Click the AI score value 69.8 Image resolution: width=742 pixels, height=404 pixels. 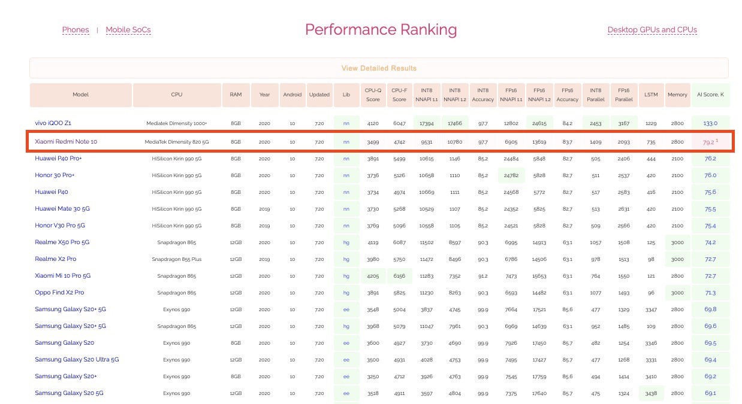pos(710,309)
